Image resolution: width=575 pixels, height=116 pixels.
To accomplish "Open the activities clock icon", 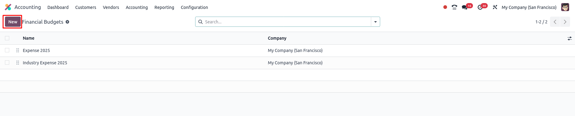I will [480, 7].
